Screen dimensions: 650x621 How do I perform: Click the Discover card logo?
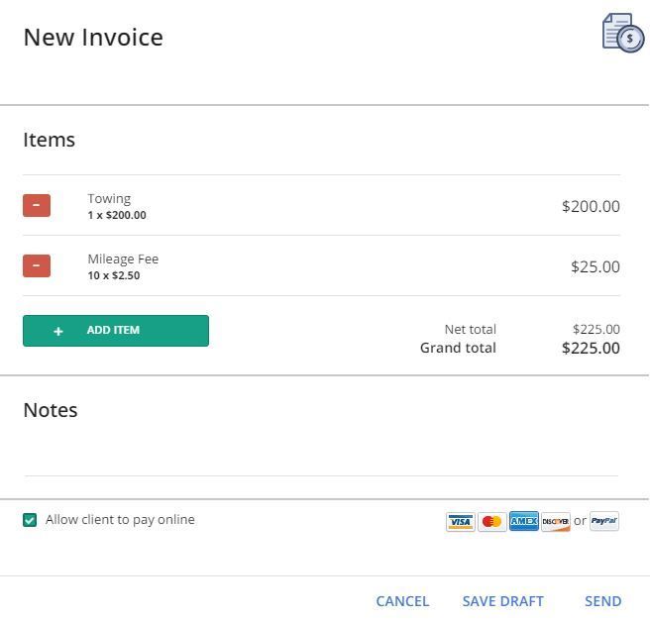(x=556, y=521)
